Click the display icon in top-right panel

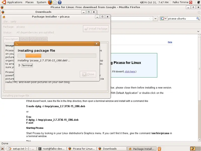pyautogui.click(x=199, y=2)
